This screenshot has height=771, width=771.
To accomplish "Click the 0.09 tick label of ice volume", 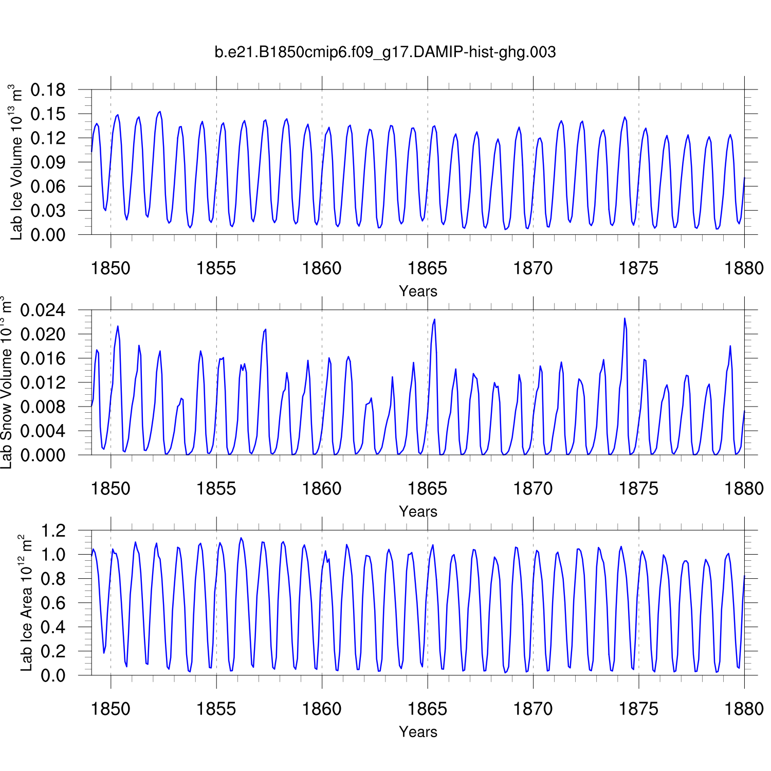I will point(48,162).
